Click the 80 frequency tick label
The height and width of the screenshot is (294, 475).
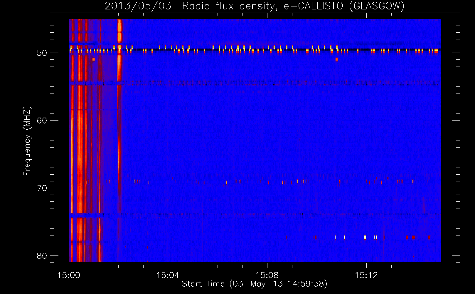42,256
